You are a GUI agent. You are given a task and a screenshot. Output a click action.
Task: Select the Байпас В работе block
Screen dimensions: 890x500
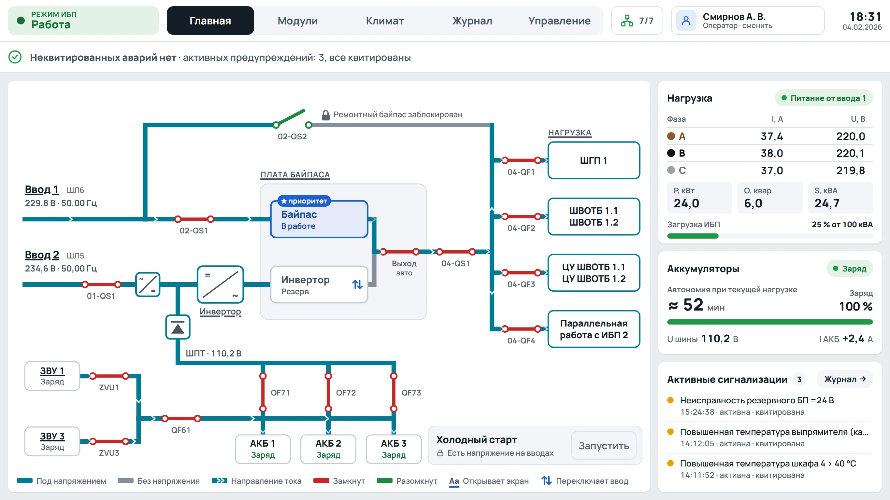coord(319,219)
